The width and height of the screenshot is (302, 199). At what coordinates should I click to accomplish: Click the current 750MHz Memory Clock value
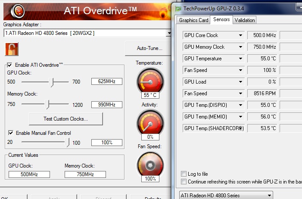[85, 174]
